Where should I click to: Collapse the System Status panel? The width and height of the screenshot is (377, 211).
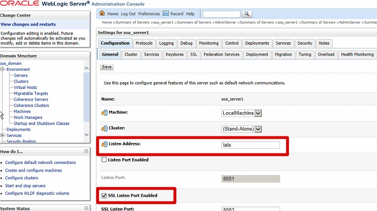pos(86,208)
